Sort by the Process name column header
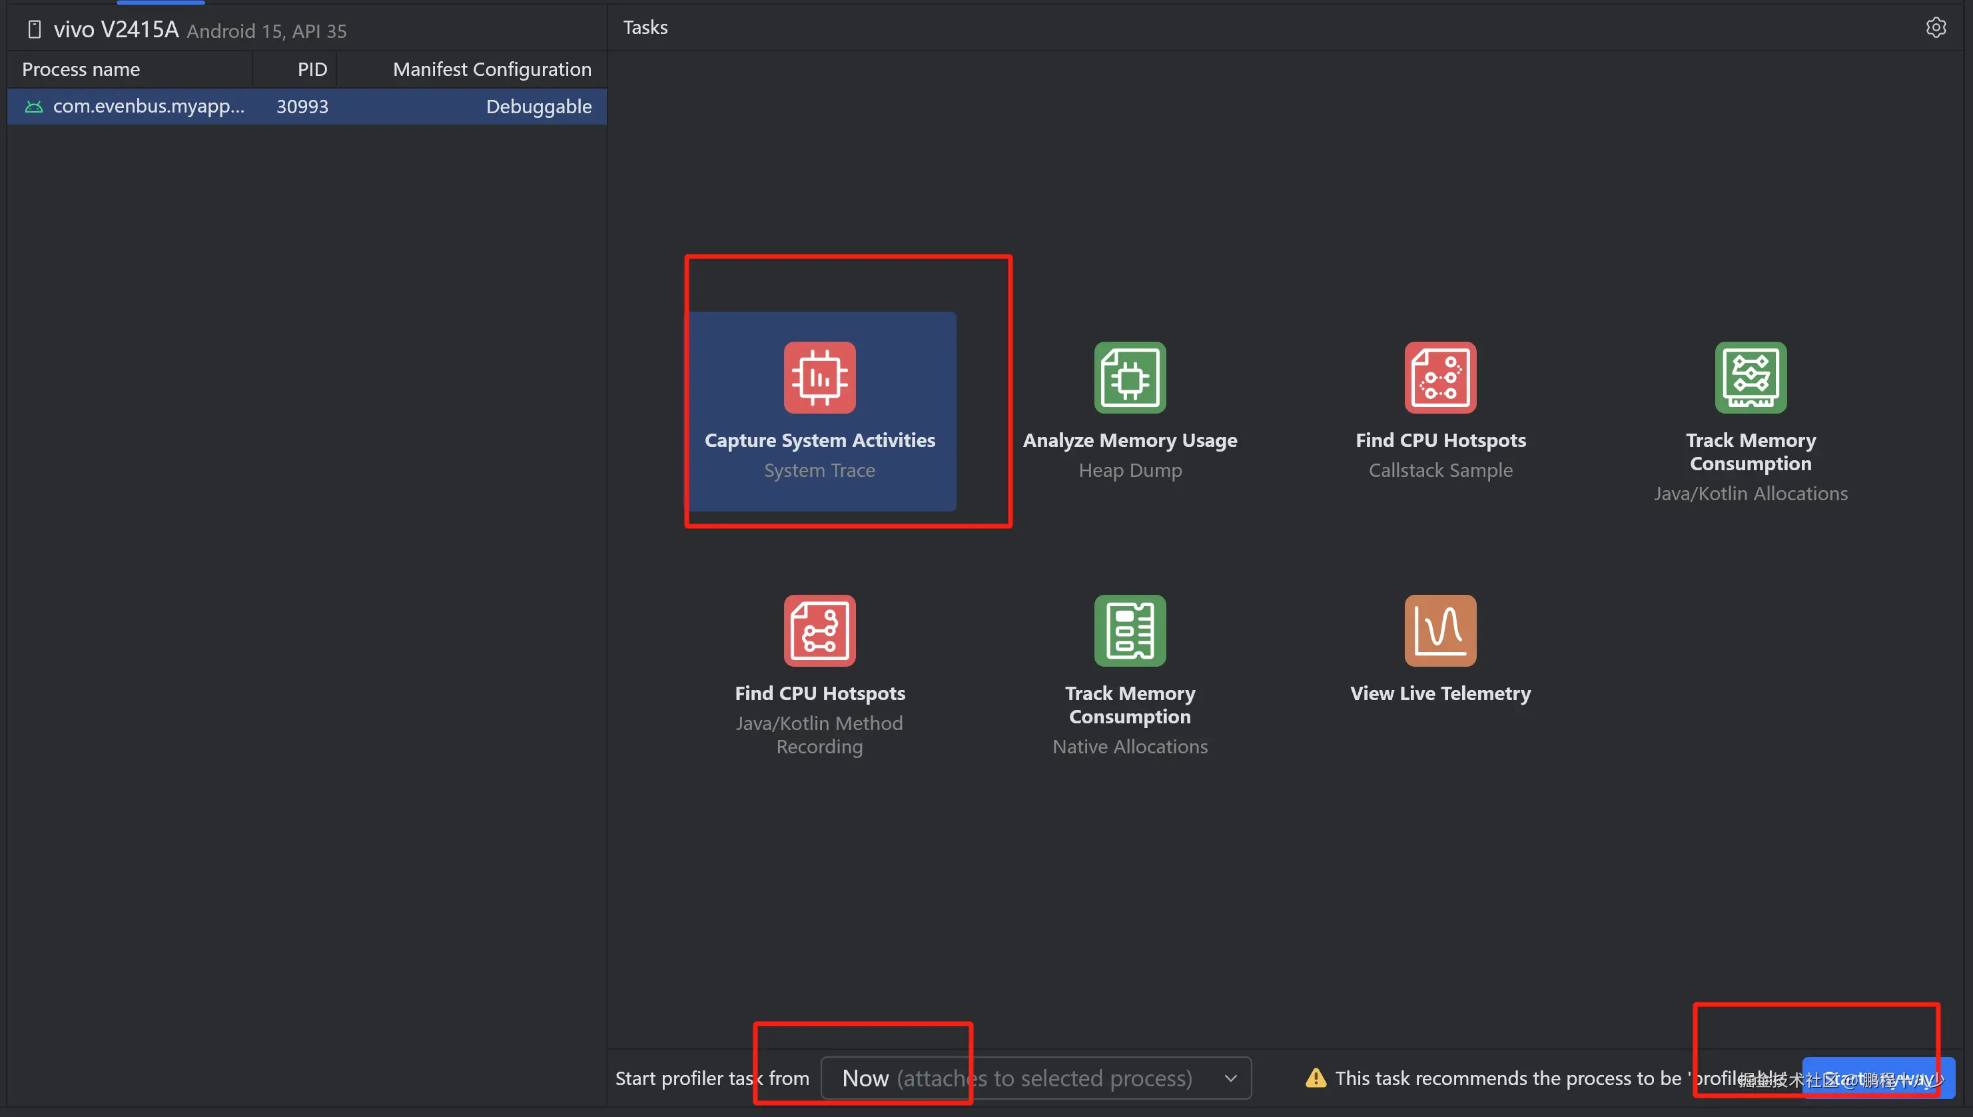1973x1117 pixels. point(81,70)
